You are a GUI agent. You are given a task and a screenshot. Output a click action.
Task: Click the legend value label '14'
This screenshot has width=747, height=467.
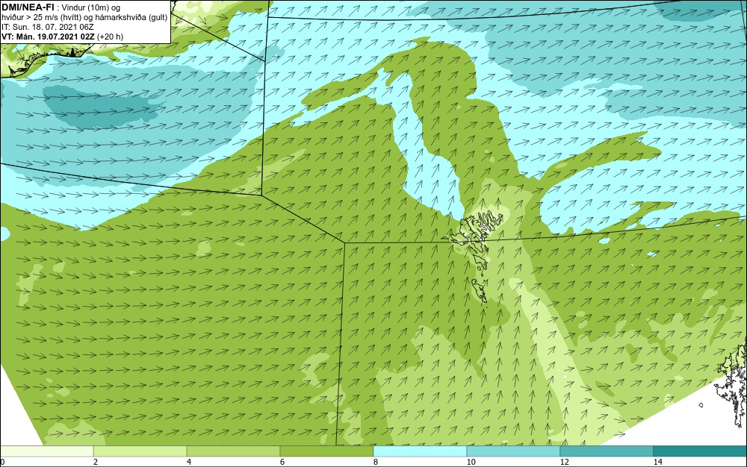tap(658, 462)
